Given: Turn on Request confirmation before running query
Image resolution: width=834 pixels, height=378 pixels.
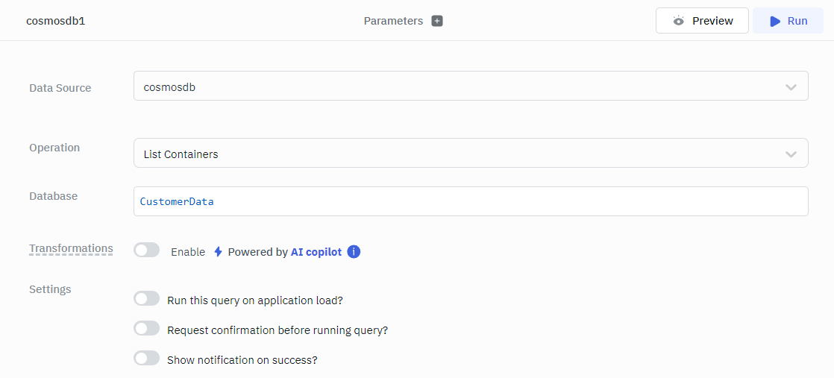Looking at the screenshot, I should coord(146,329).
